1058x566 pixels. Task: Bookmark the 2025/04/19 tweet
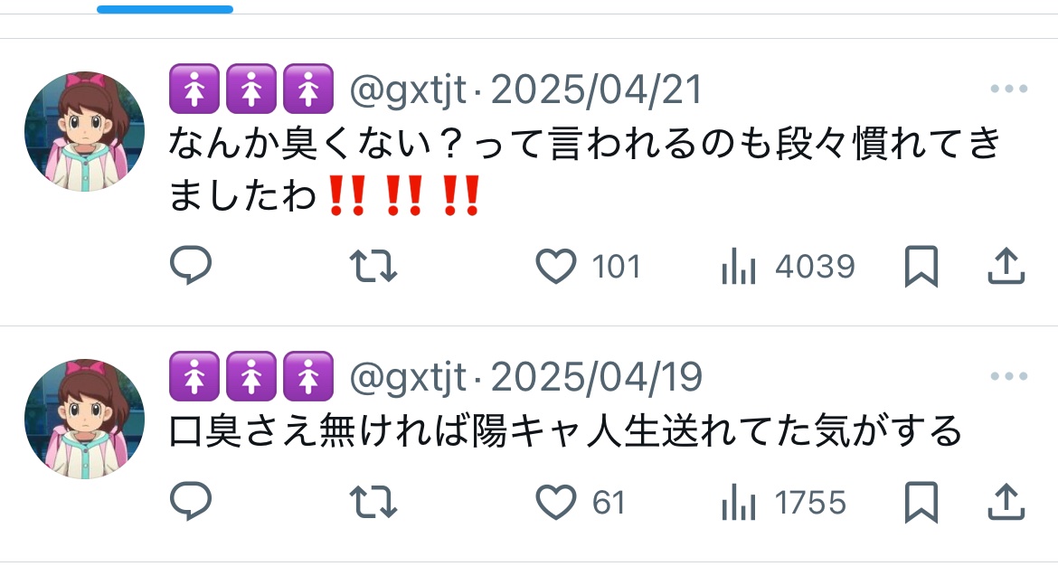(921, 502)
